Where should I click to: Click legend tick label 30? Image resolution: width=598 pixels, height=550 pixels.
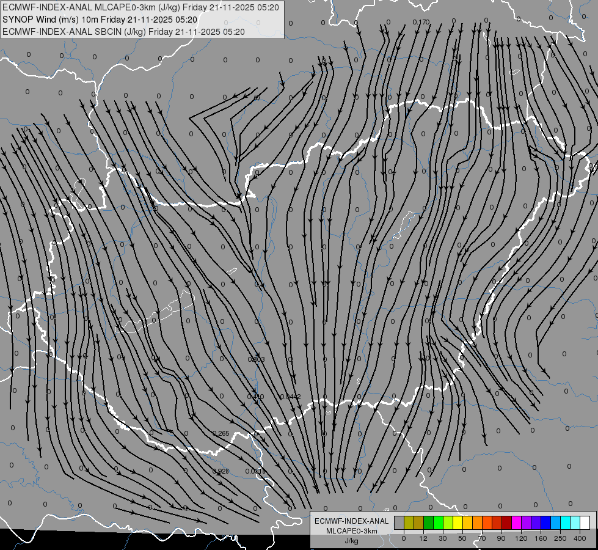pyautogui.click(x=443, y=538)
